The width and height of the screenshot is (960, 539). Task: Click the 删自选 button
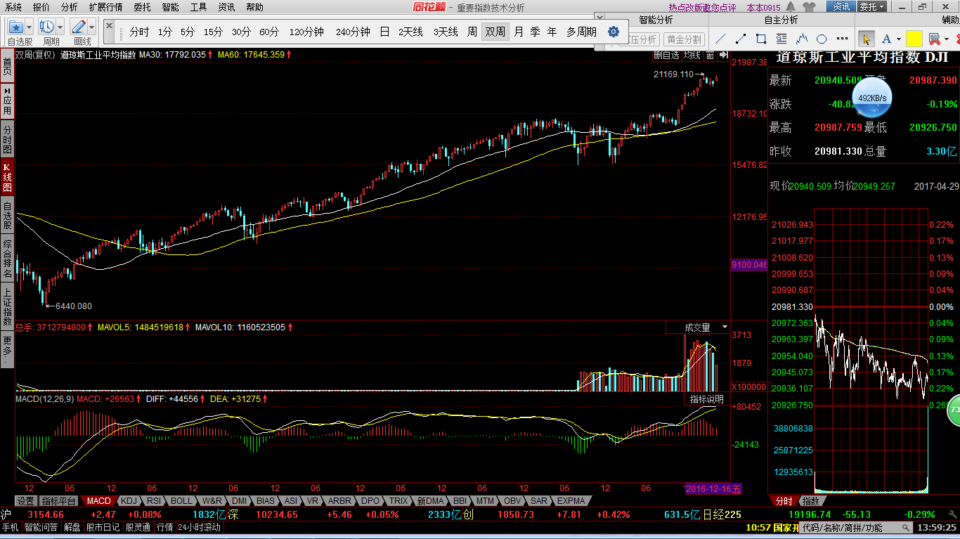667,55
